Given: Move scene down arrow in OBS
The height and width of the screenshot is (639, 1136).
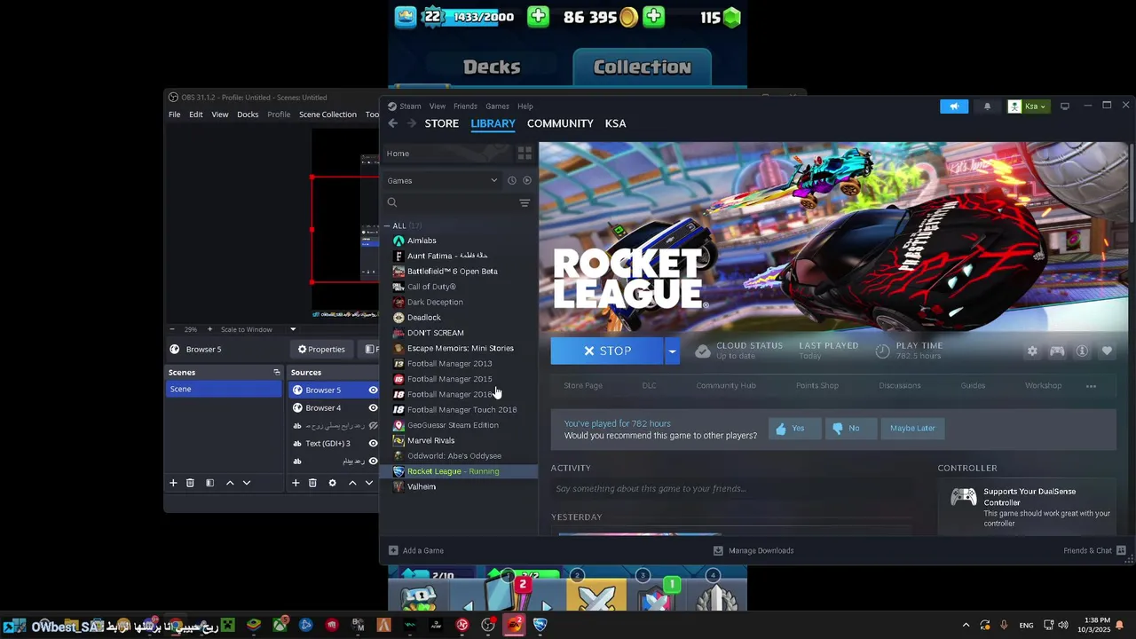Looking at the screenshot, I should pyautogui.click(x=247, y=483).
